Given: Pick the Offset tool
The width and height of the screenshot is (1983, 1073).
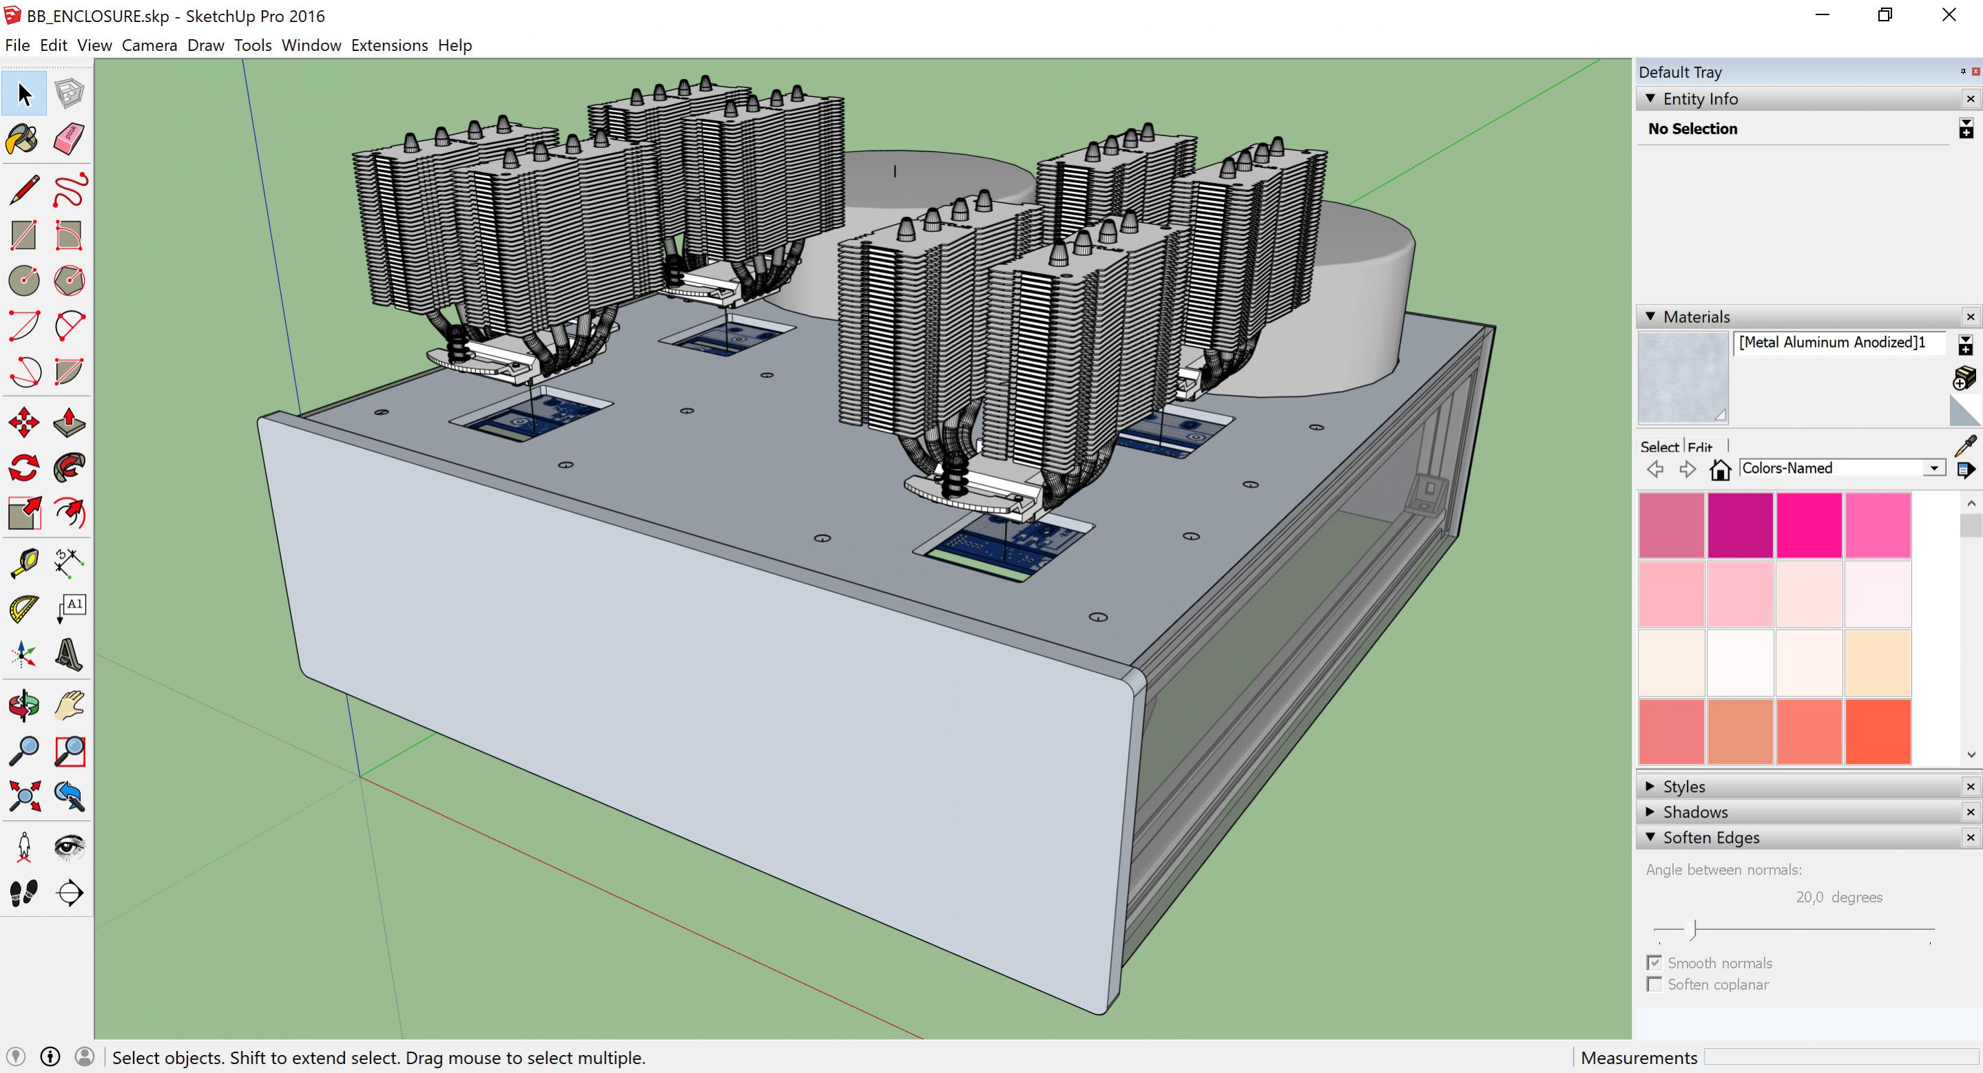Looking at the screenshot, I should (70, 513).
